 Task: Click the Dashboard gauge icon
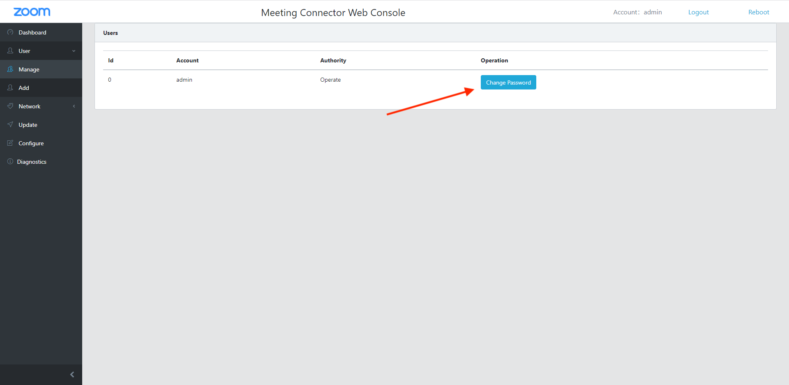point(10,32)
